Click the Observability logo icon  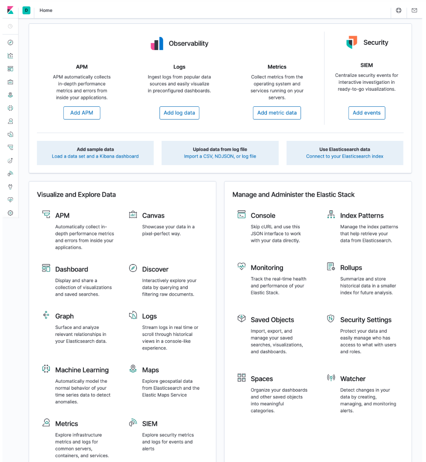click(x=157, y=43)
